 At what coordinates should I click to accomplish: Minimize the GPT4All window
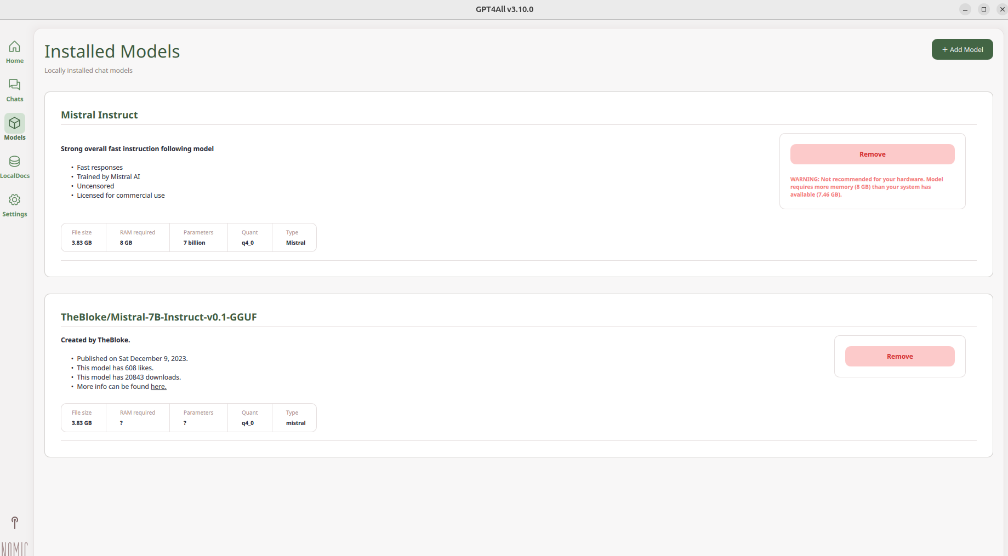(965, 9)
